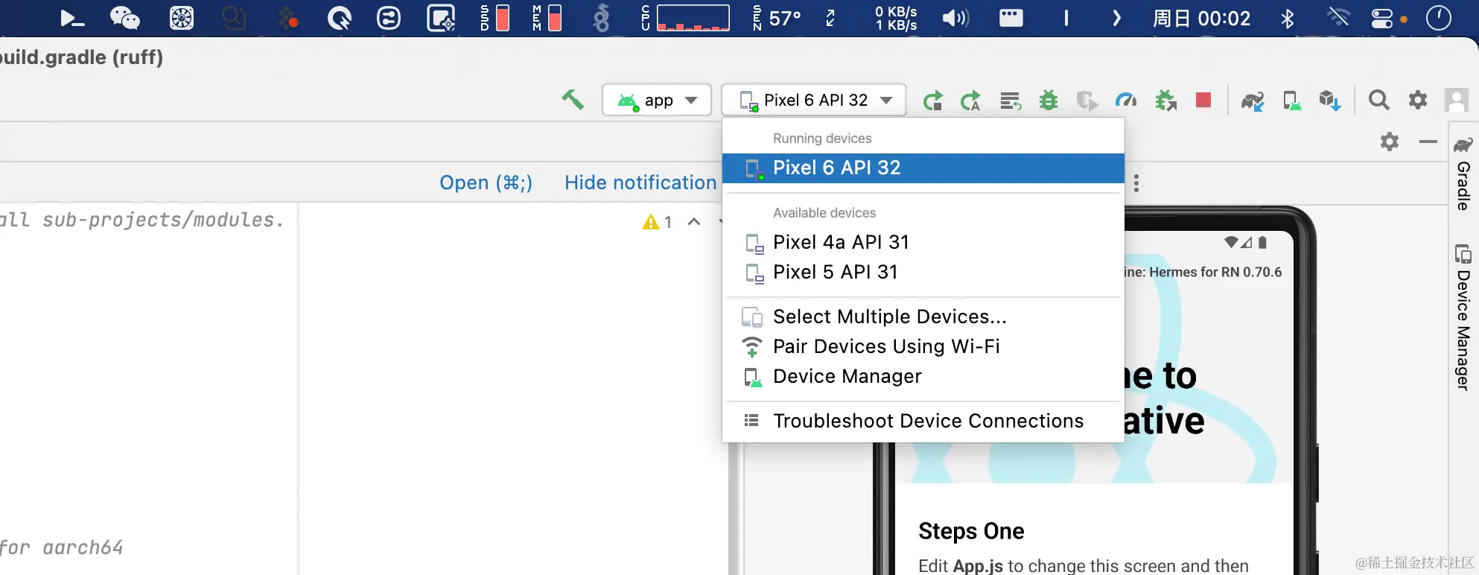Stop the running app with red square
The height and width of the screenshot is (575, 1479).
[1203, 100]
